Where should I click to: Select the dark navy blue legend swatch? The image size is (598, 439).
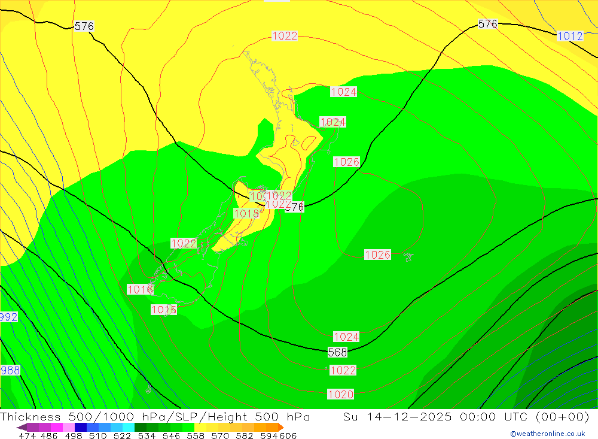81,427
